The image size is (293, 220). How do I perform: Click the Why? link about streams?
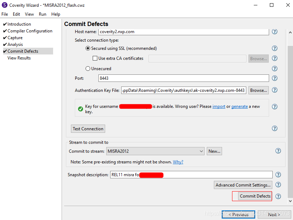(178, 162)
